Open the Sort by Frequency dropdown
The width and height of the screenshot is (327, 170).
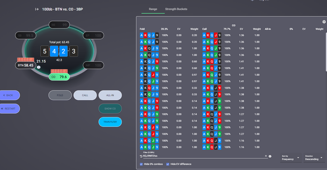pos(290,158)
